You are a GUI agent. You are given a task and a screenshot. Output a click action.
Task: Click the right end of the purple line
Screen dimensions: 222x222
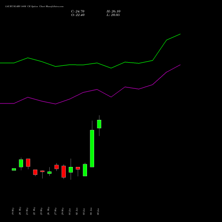point(180,65)
